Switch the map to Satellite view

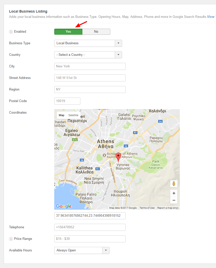click(x=73, y=115)
